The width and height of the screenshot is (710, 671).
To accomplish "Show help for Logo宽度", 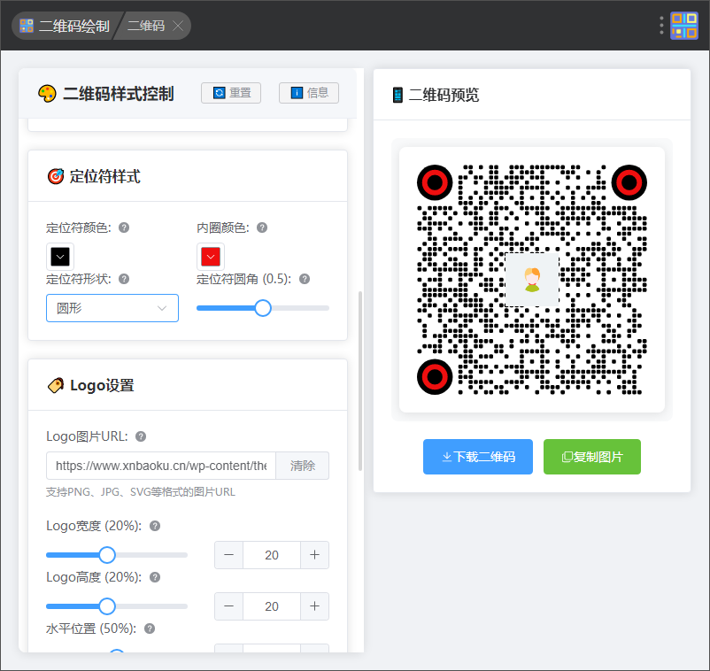I will click(155, 526).
